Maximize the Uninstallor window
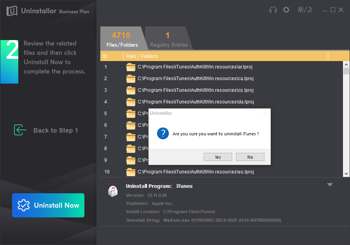 [333, 10]
